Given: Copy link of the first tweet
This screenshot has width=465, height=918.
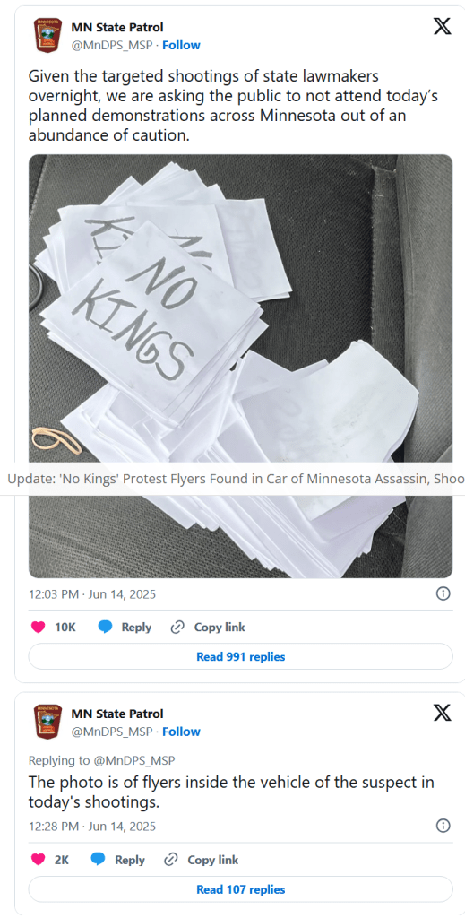Looking at the screenshot, I should pos(208,627).
